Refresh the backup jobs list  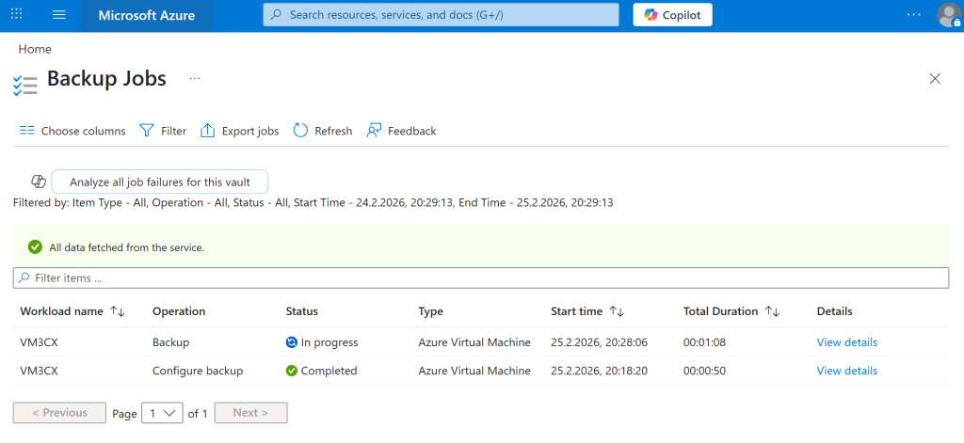coord(323,131)
